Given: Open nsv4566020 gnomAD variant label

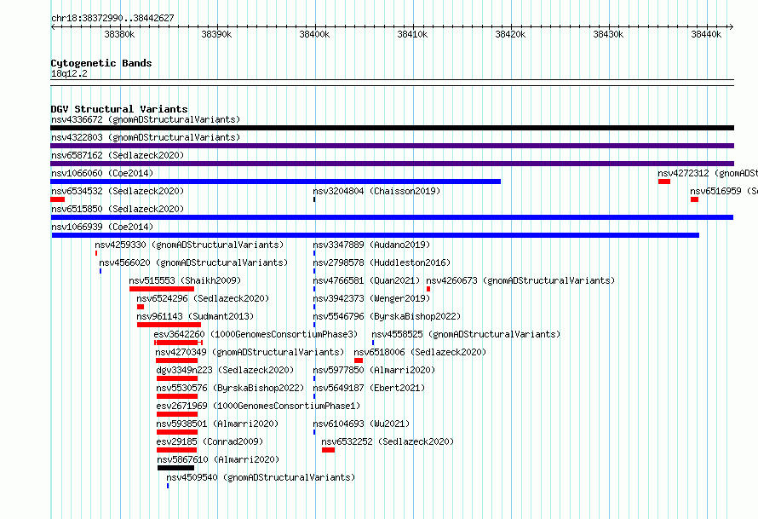Looking at the screenshot, I should (193, 262).
